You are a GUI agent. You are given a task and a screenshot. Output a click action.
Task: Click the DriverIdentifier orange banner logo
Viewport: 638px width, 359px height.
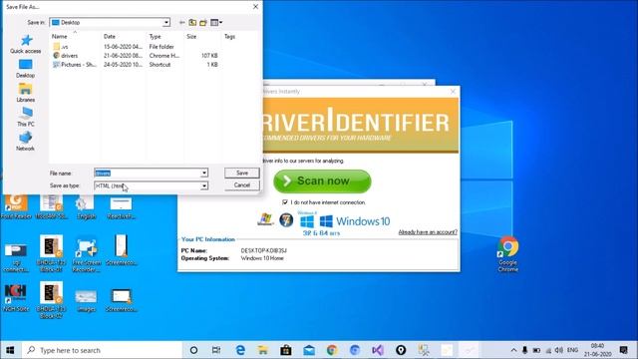click(361, 125)
